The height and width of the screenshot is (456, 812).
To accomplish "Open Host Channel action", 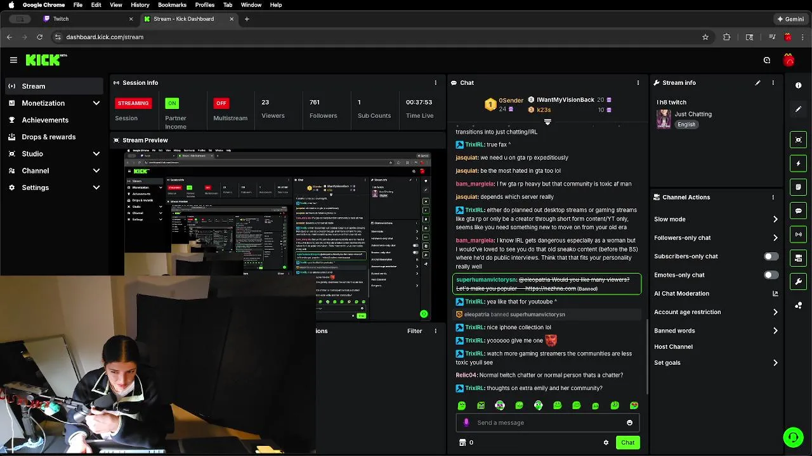I will [x=673, y=347].
